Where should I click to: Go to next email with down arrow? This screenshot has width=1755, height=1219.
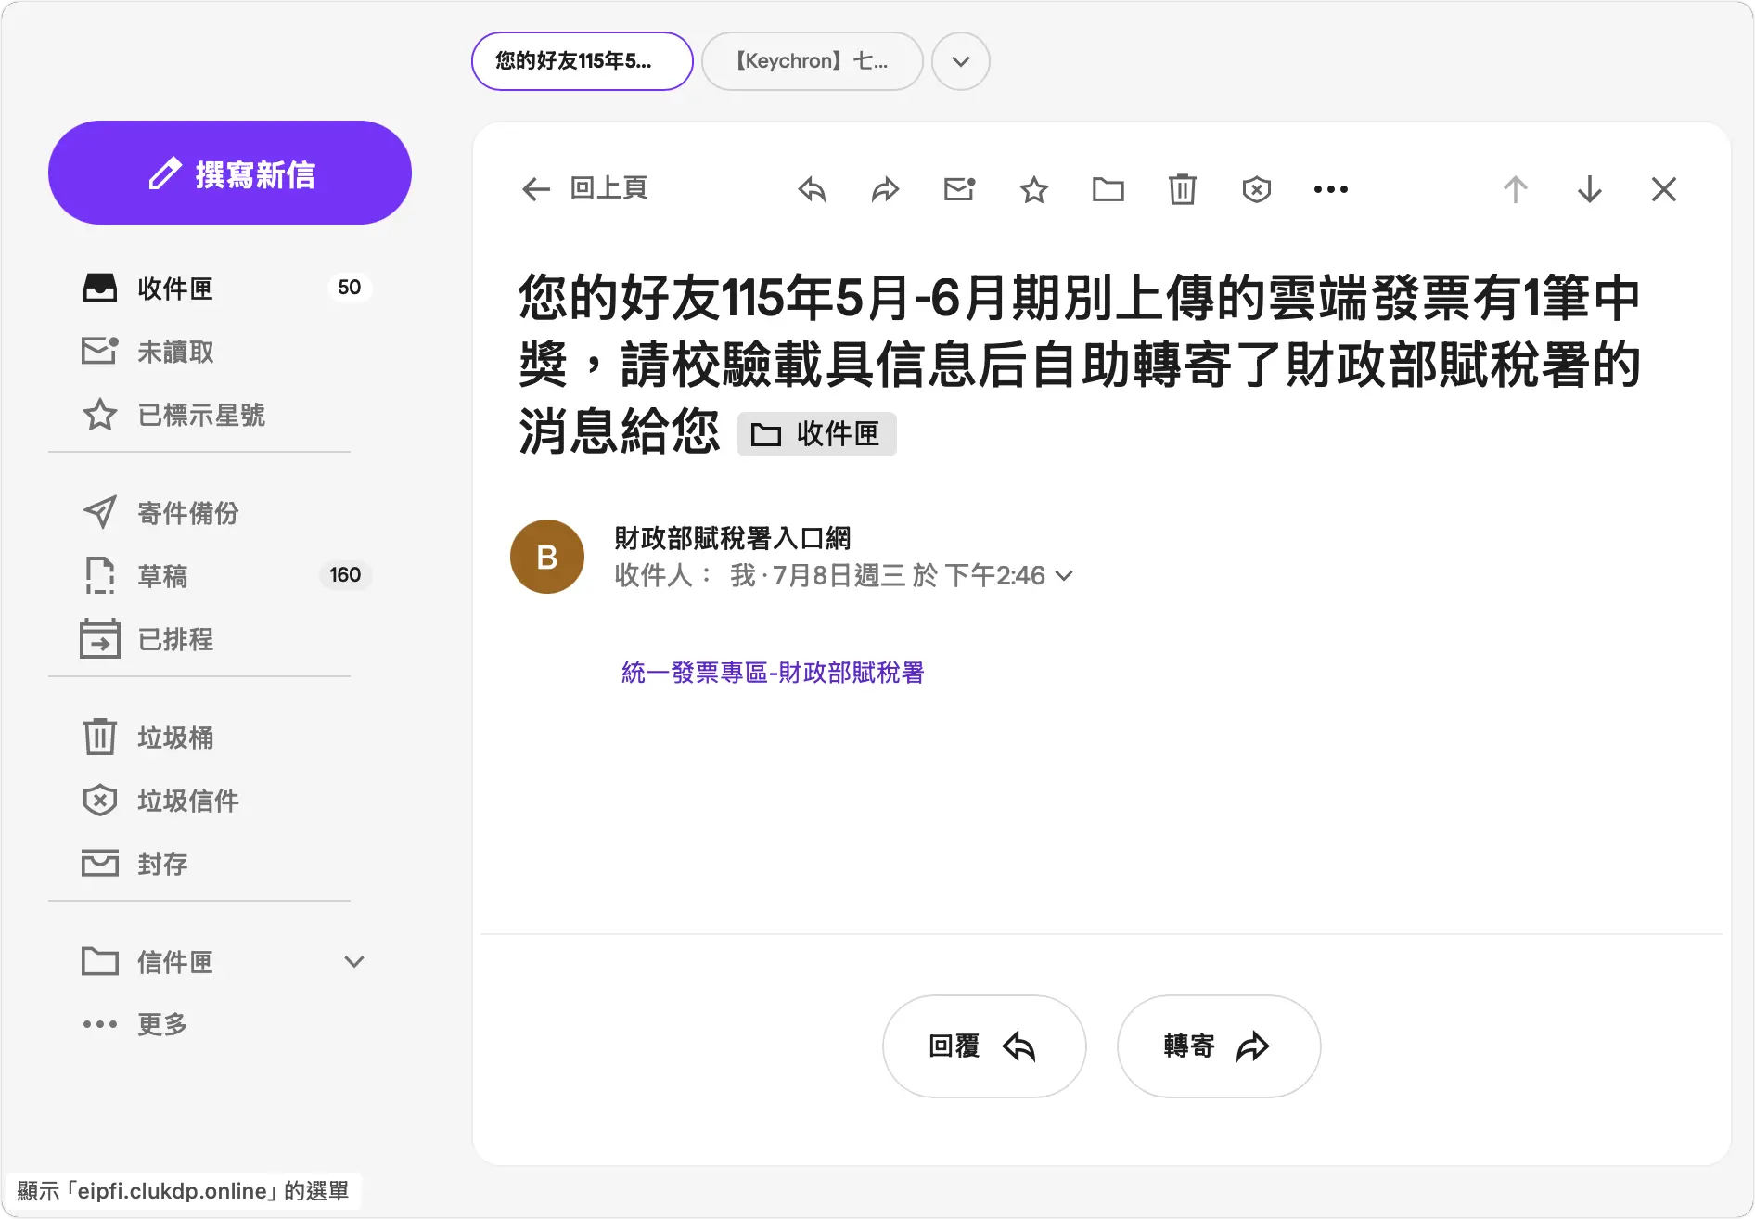pos(1590,189)
